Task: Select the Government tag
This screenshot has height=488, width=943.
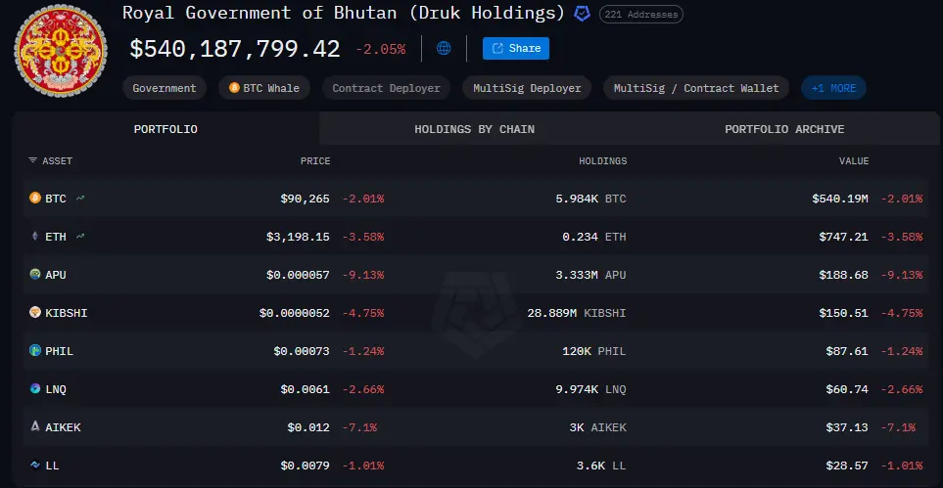Action: 165,88
